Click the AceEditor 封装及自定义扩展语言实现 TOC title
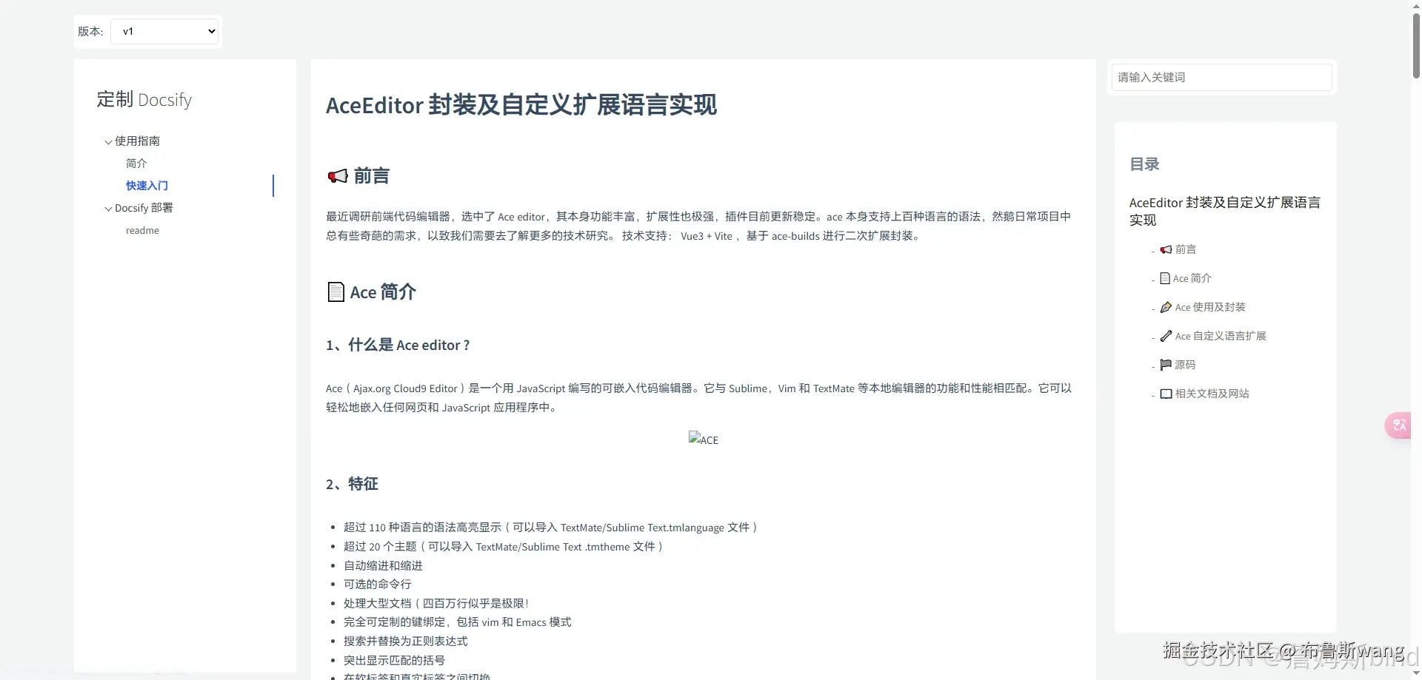1422x680 pixels. pos(1224,211)
